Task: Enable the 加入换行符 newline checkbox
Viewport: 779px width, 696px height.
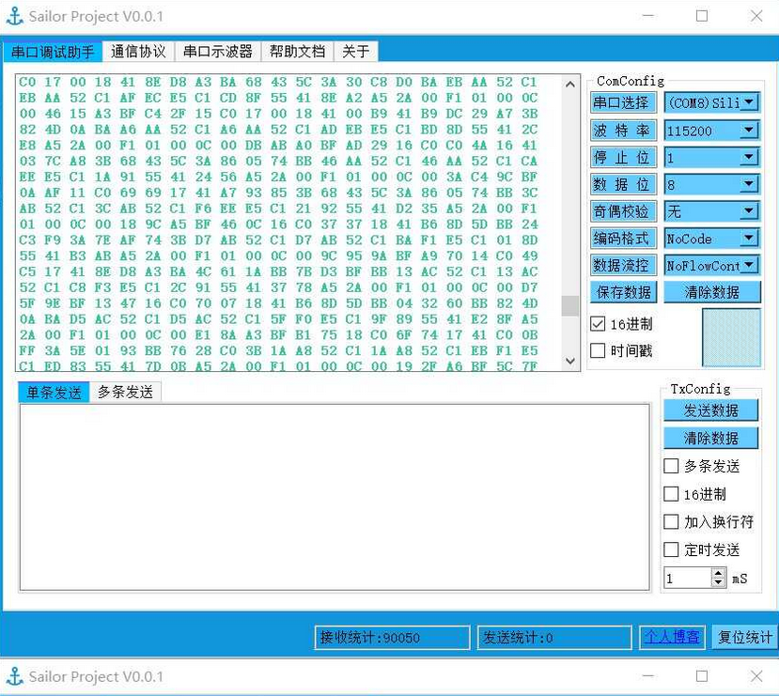Action: [671, 521]
